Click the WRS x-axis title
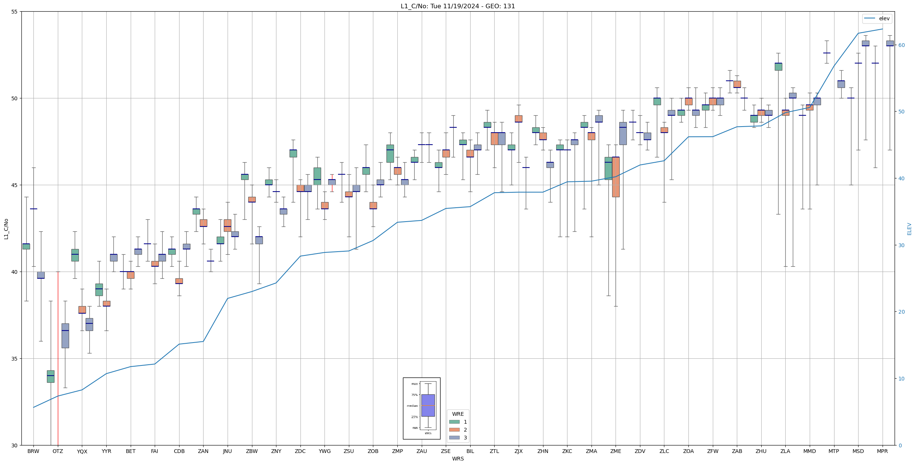This screenshot has width=916, height=465. coord(457,459)
